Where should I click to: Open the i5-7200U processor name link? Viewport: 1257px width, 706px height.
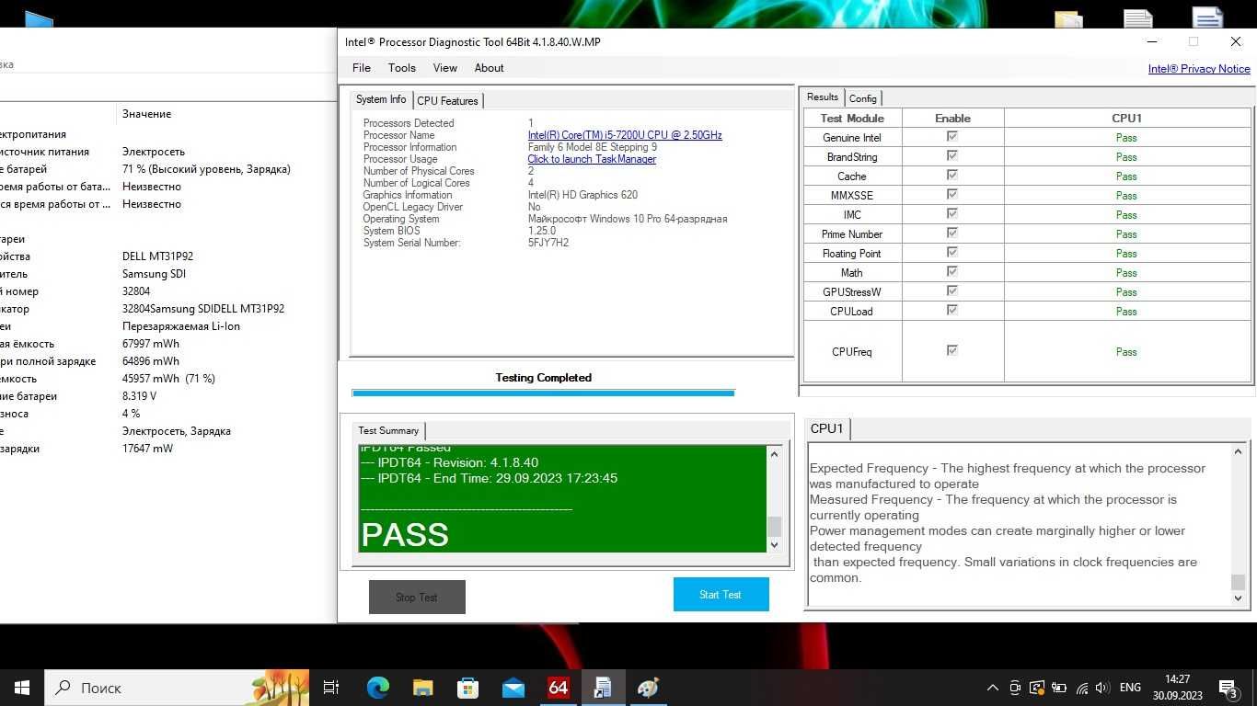pos(625,135)
